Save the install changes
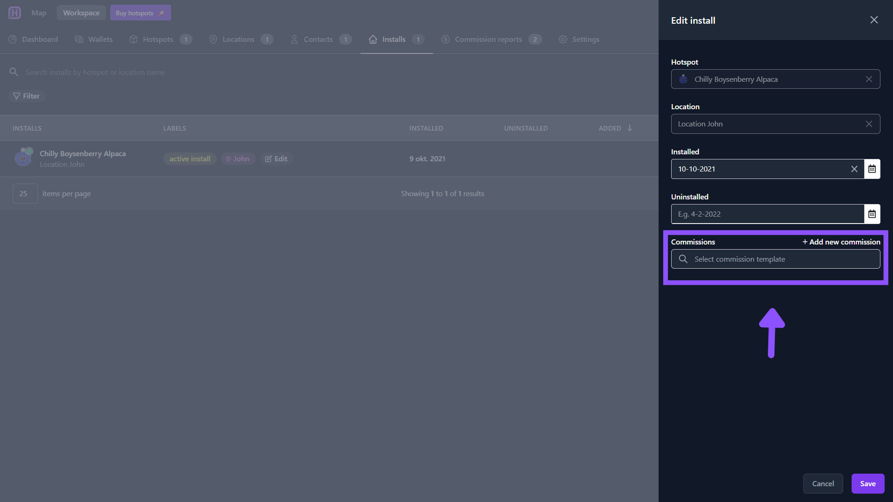 click(868, 484)
